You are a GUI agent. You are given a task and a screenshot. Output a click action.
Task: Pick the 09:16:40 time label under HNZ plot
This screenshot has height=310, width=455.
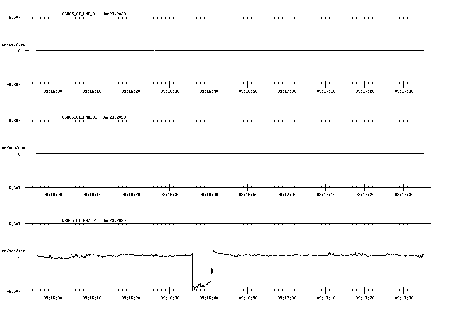209,298
